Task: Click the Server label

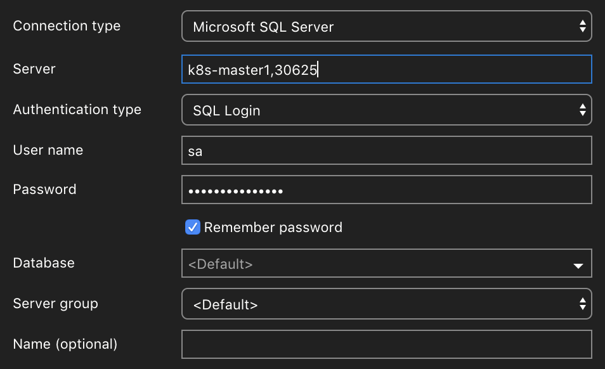Action: (34, 69)
